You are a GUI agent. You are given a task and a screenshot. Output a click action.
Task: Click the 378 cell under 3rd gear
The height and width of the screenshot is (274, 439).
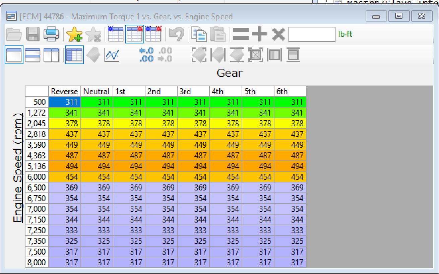point(193,123)
